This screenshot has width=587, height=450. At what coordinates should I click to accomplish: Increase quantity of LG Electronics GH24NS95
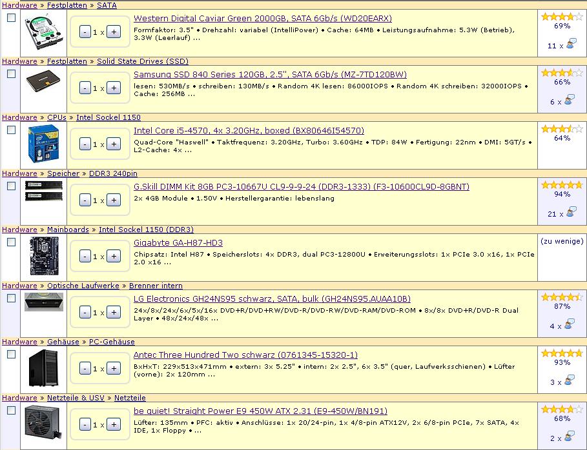click(x=114, y=313)
